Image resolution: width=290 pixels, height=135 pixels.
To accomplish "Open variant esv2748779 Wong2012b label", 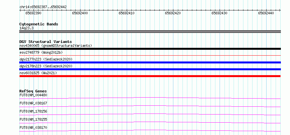I will pos(41,52).
